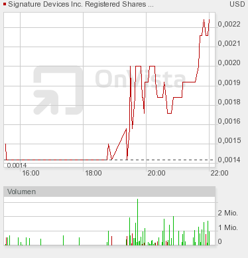Click the 18:00 time axis label

pos(93,173)
